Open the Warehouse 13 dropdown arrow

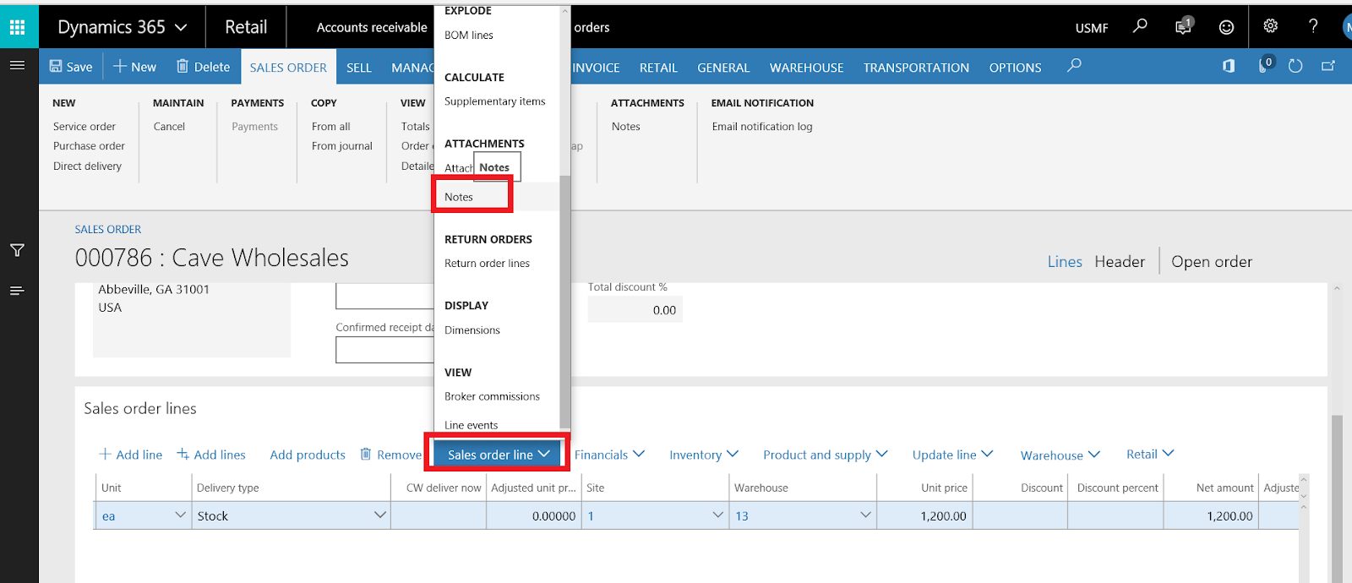coord(865,515)
